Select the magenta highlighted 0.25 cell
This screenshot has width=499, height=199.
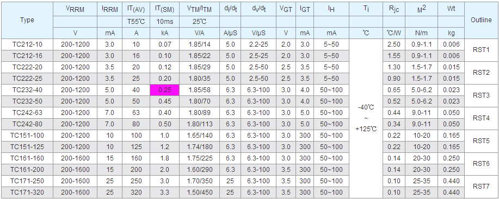(164, 90)
